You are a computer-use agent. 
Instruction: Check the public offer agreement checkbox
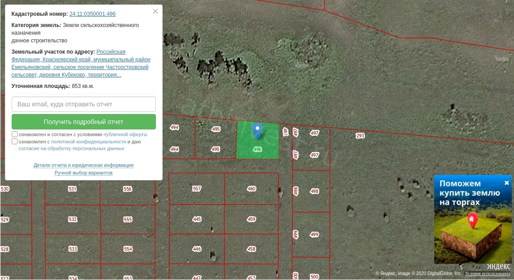(15, 134)
